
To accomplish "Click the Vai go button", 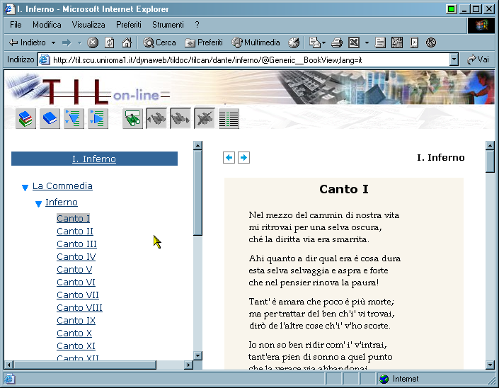I will [478, 59].
